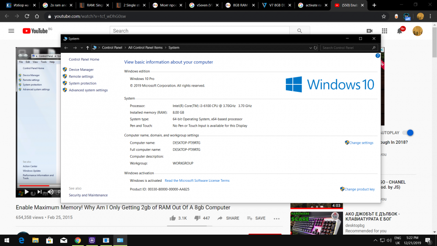Switch to the vSeven Google tab
Viewport: 437px width, 246px height.
click(204, 5)
